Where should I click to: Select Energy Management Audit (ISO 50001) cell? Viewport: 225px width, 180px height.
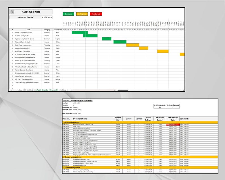pyautogui.click(x=28, y=73)
